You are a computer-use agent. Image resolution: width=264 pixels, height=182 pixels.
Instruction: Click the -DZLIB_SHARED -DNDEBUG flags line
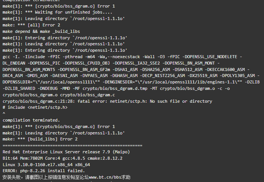coord(116,89)
